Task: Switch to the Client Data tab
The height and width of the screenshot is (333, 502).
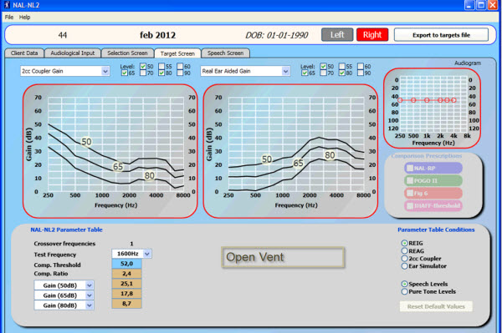Action: pos(24,53)
